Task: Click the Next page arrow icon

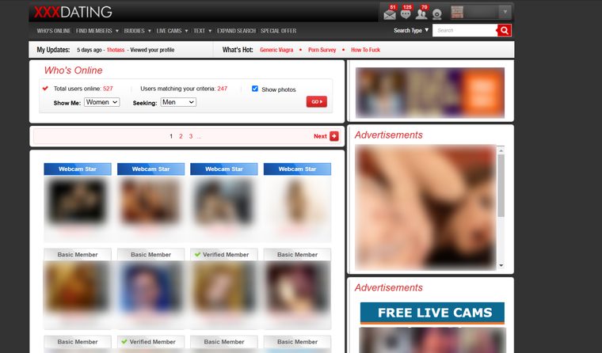Action: [x=334, y=136]
